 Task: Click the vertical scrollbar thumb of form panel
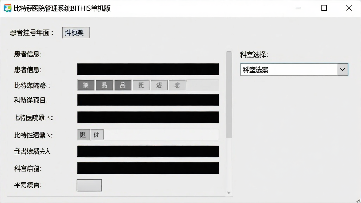pyautogui.click(x=229, y=94)
